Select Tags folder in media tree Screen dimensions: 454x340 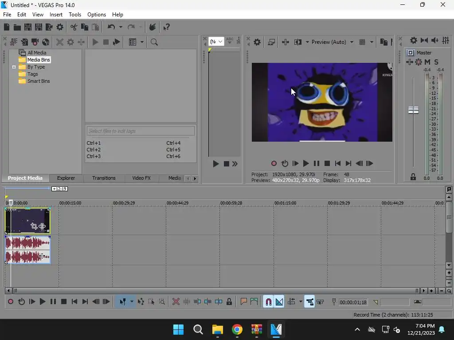coord(33,74)
